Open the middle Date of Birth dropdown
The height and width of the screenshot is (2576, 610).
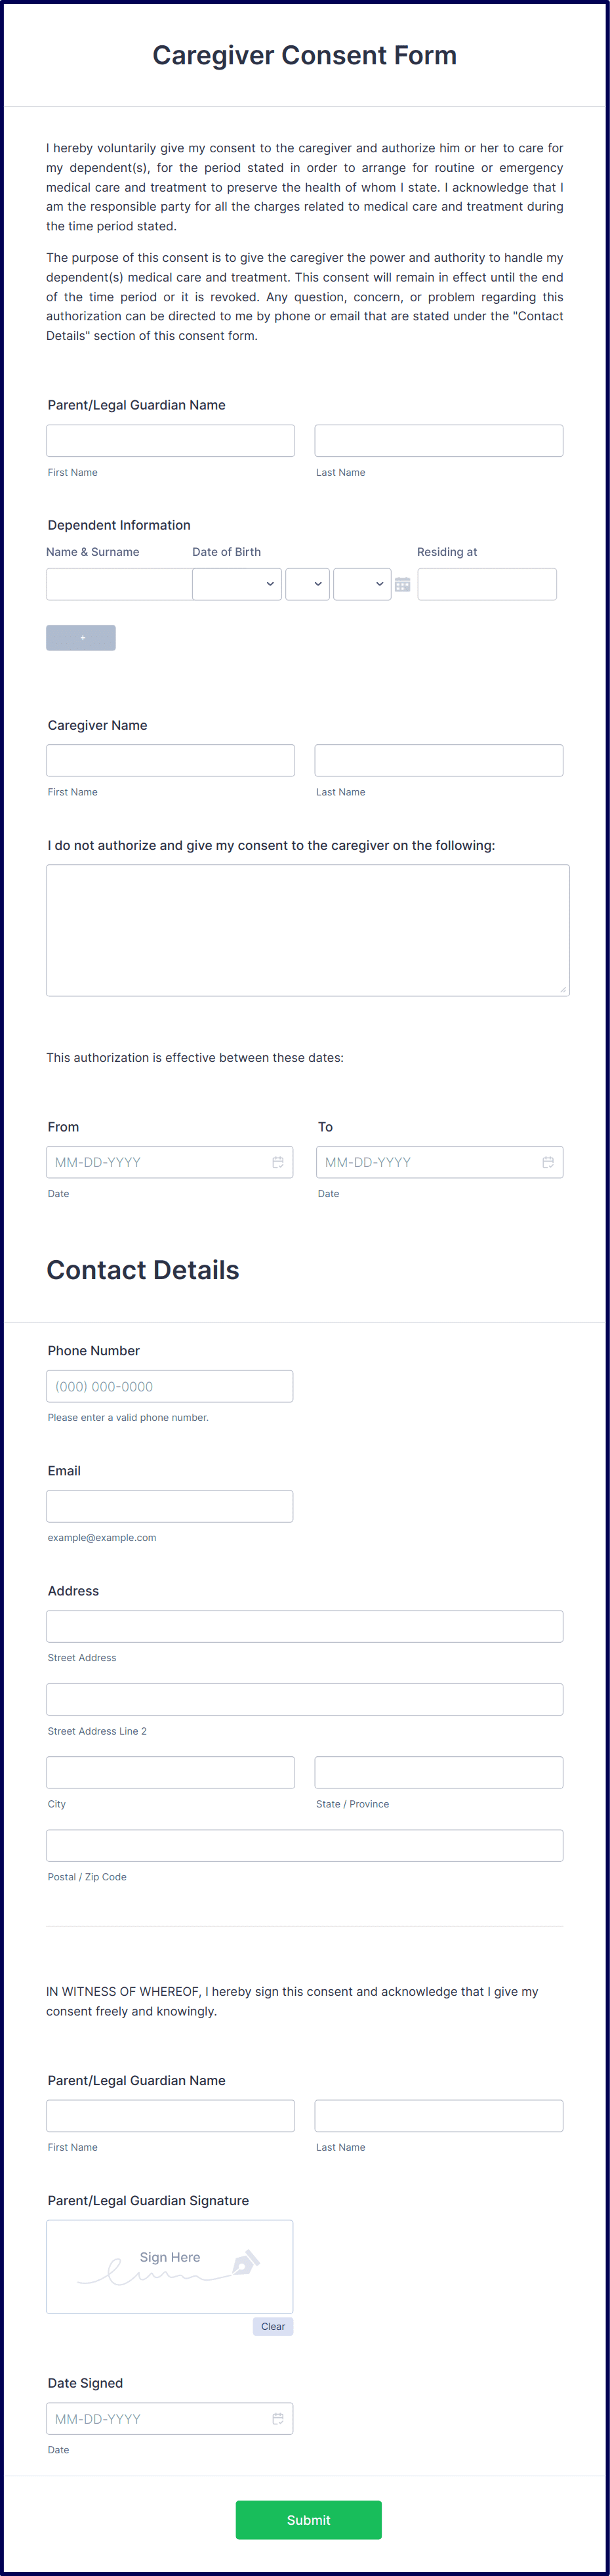point(308,584)
